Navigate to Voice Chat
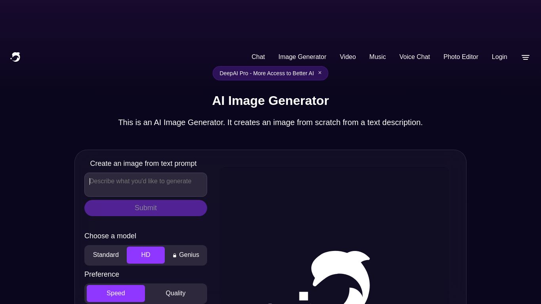This screenshot has height=304, width=541. [x=415, y=57]
